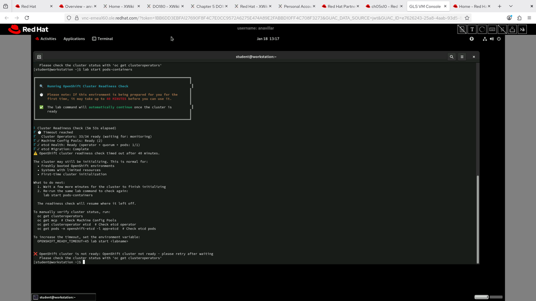The height and width of the screenshot is (301, 536).
Task: Click the Firefox recent browsing view icon
Action: coord(5,6)
